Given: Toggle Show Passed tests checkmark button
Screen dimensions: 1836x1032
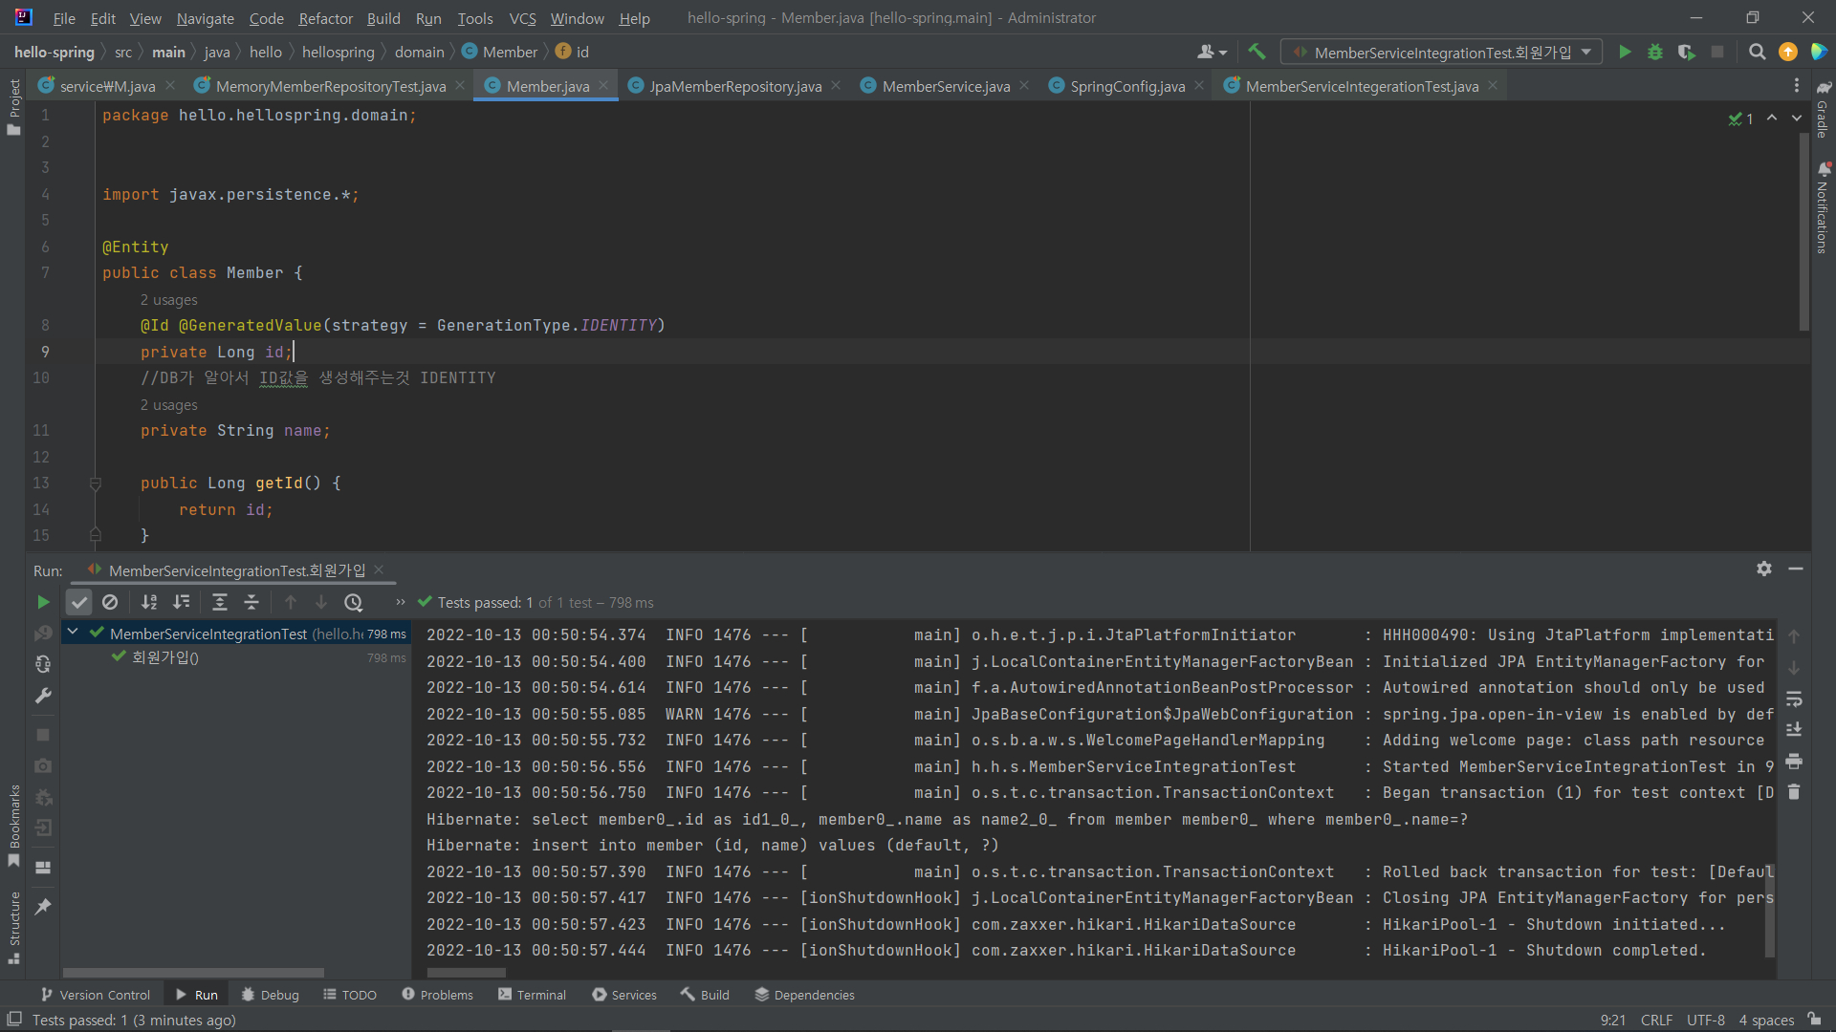Looking at the screenshot, I should pos(79,602).
